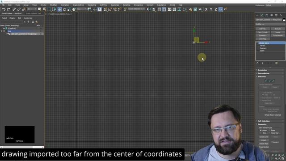Viewport: 286px width, 161px height.
Task: Open Customize menu in menu bar
Action: (115, 5)
